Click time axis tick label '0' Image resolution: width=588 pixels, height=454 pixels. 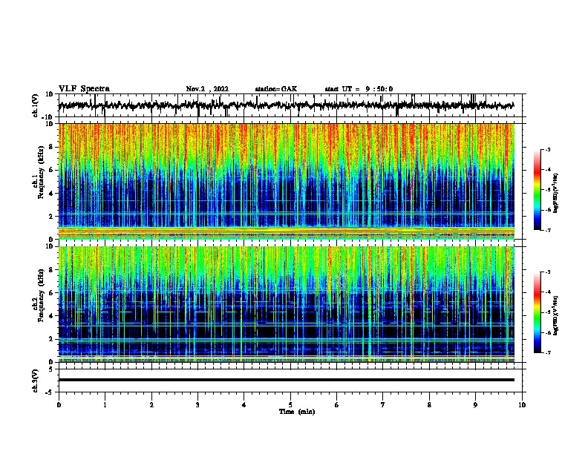[59, 404]
